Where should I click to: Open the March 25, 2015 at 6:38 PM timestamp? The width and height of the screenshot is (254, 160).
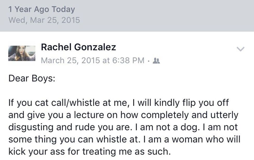click(93, 60)
